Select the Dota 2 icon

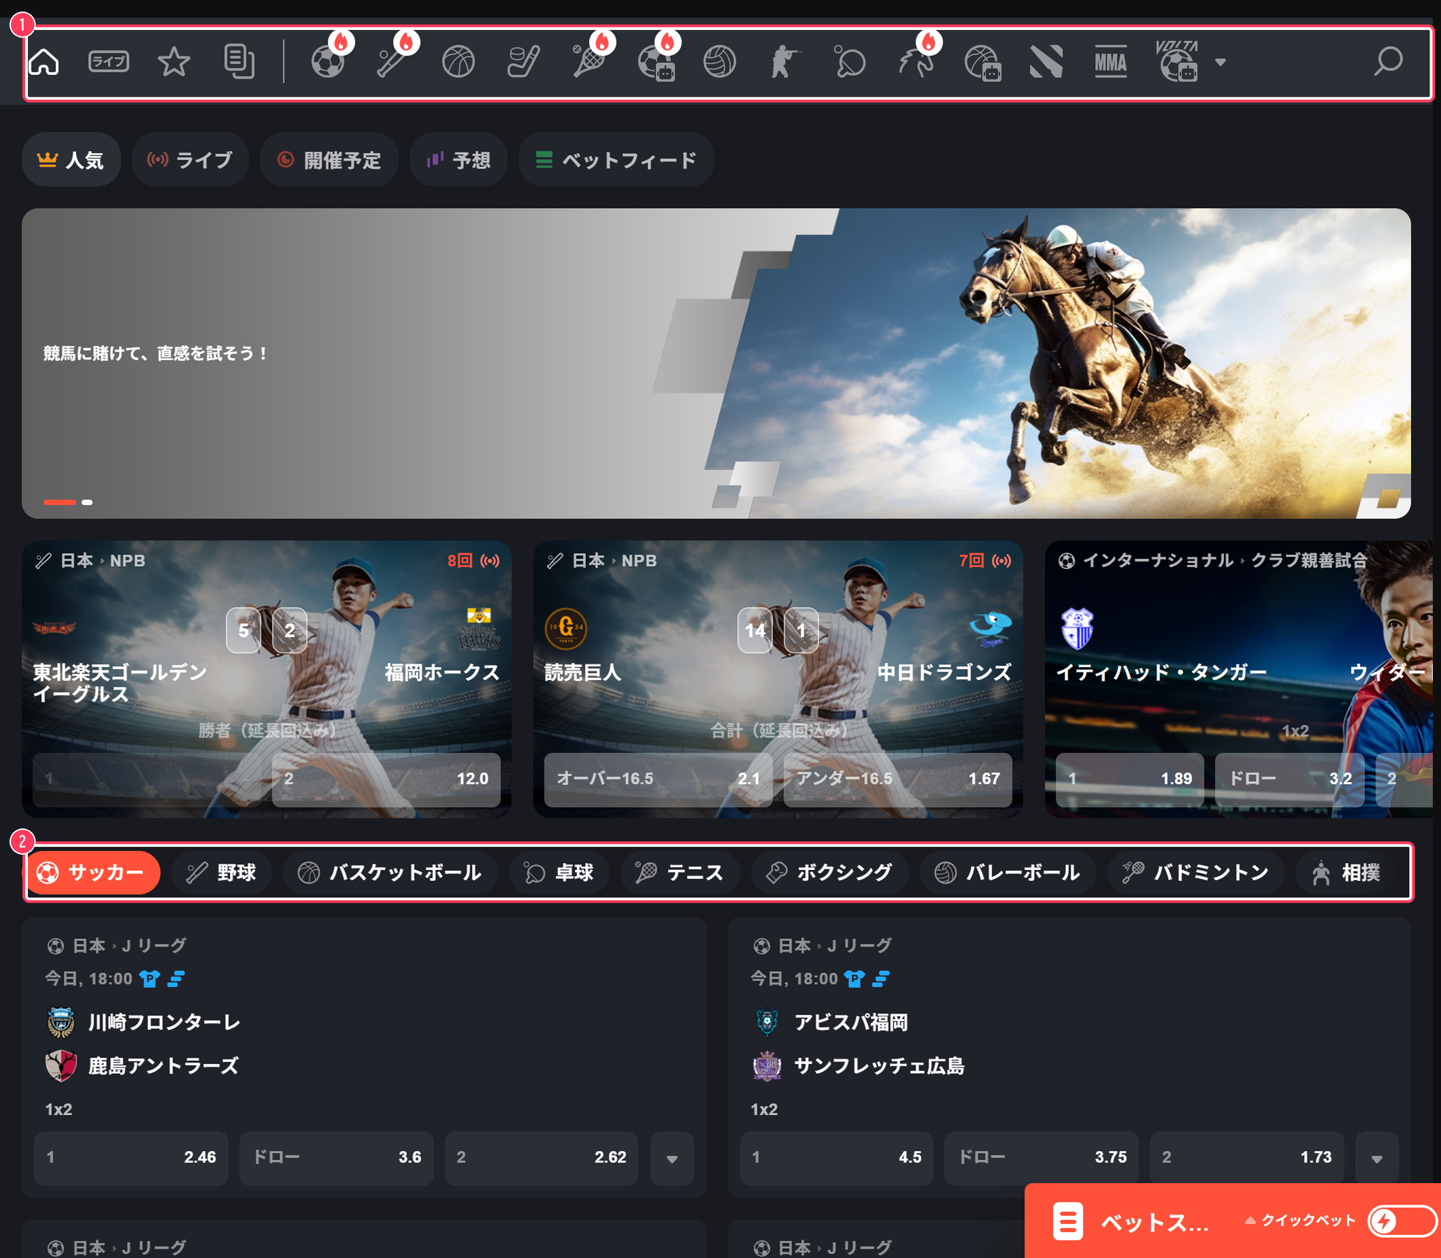click(x=1046, y=62)
